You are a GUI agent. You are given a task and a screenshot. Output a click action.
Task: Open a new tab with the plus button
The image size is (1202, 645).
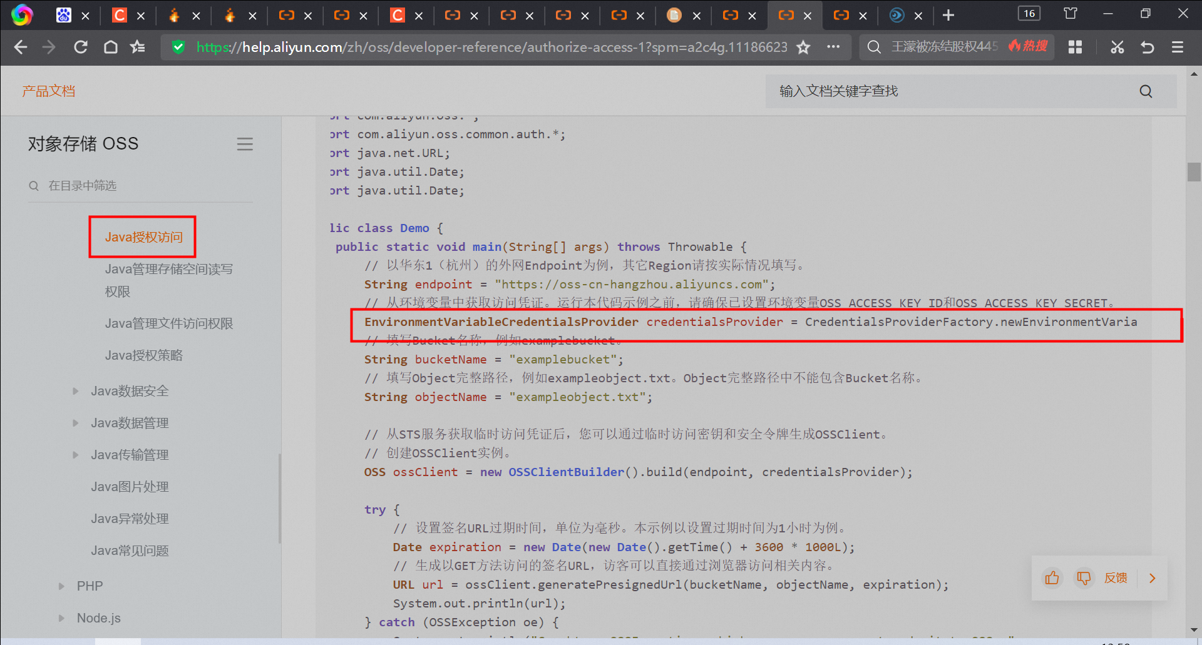point(948,15)
